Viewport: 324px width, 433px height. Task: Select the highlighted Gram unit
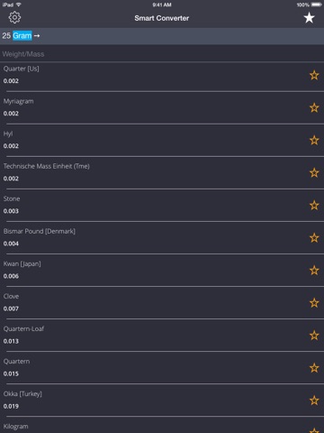tap(22, 36)
